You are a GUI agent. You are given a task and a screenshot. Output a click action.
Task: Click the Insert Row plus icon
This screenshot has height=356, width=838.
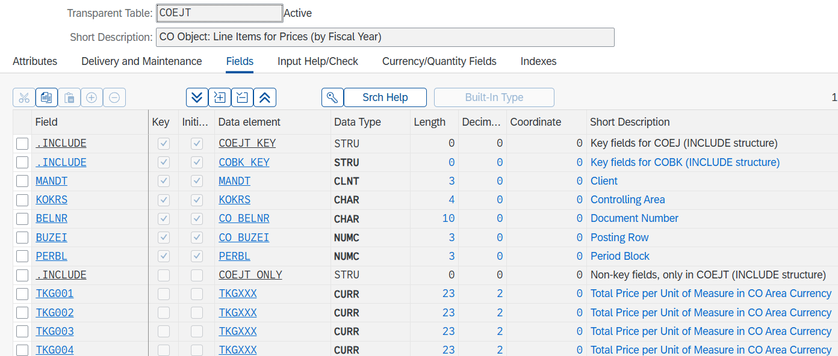(92, 97)
